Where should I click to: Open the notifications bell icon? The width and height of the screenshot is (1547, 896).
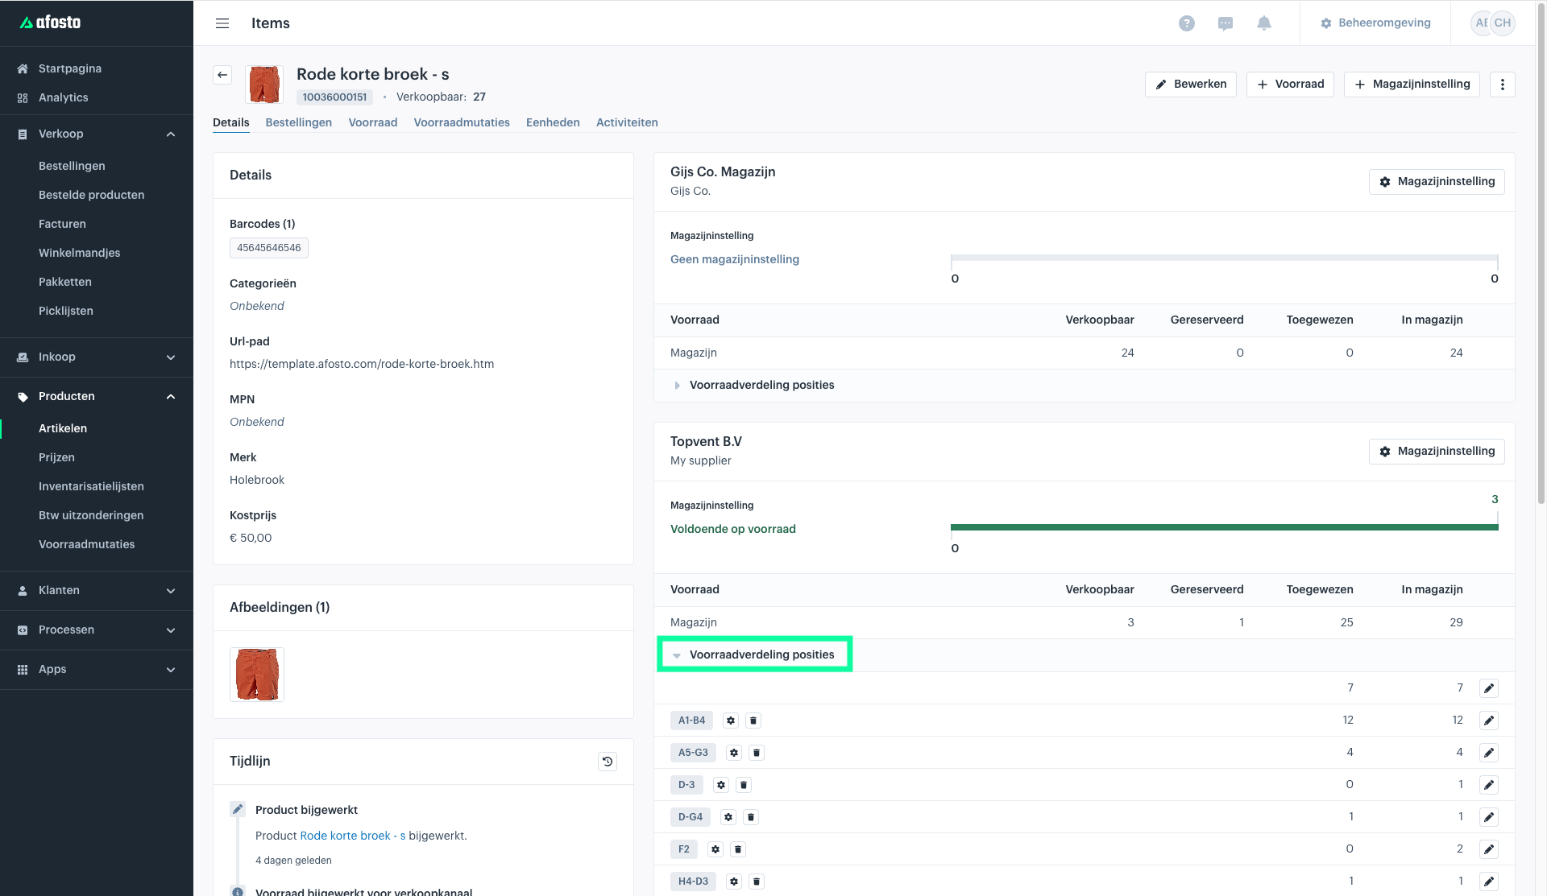pos(1264,23)
